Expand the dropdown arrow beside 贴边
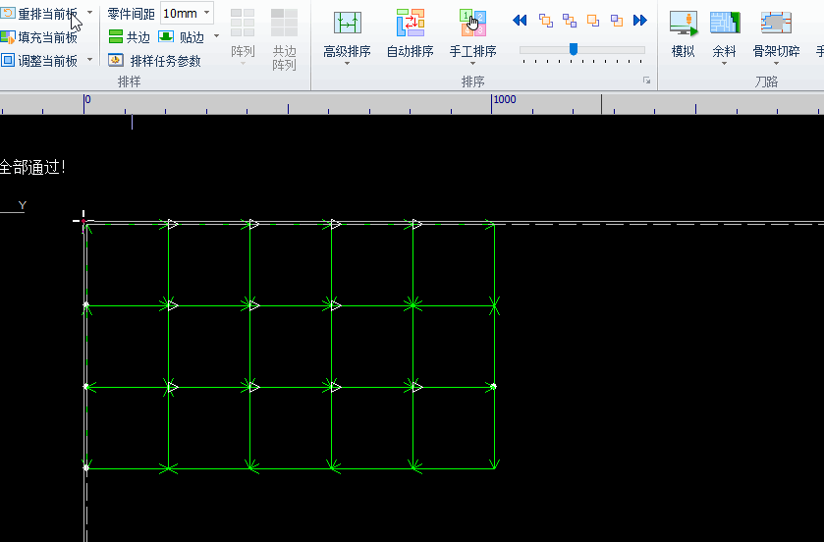The height and width of the screenshot is (542, 824). coord(216,37)
